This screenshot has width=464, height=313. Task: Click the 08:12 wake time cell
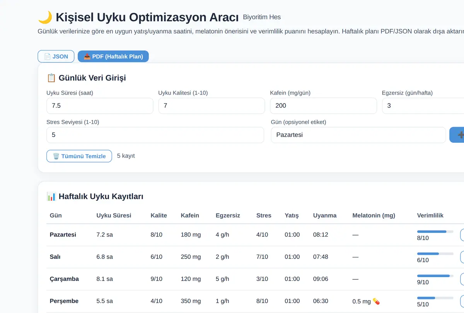321,235
